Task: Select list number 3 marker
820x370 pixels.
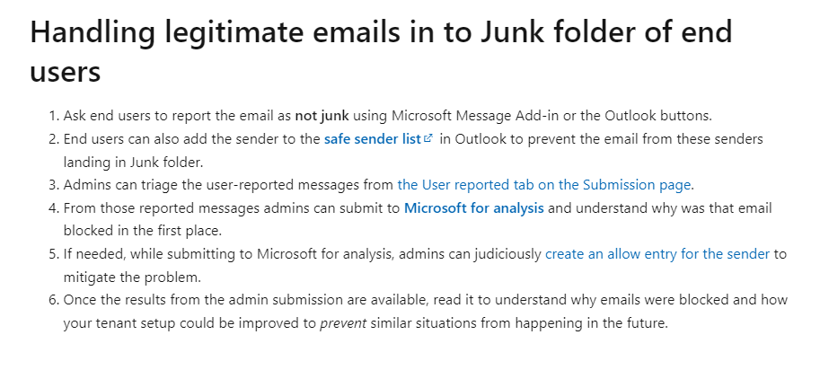Action: (x=55, y=185)
